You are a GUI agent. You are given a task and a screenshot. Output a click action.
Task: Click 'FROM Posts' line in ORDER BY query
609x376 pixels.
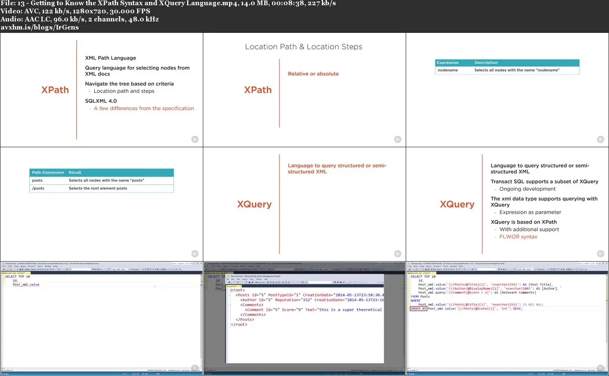(x=421, y=296)
